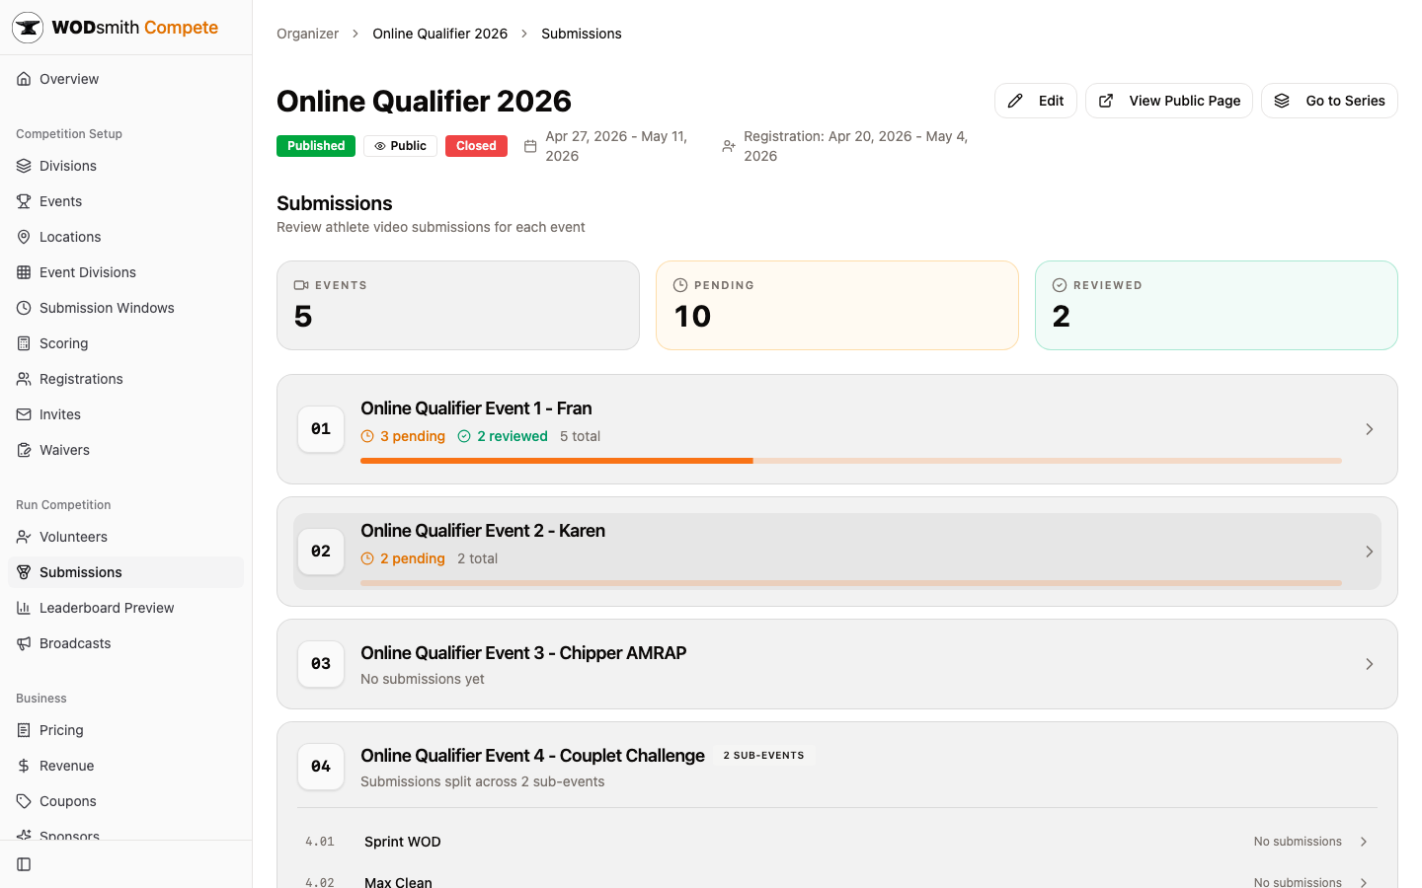Click the Overview home icon

(x=24, y=79)
